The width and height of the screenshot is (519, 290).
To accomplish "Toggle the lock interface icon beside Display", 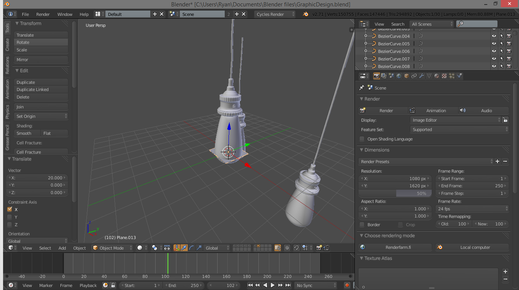I will tap(505, 120).
